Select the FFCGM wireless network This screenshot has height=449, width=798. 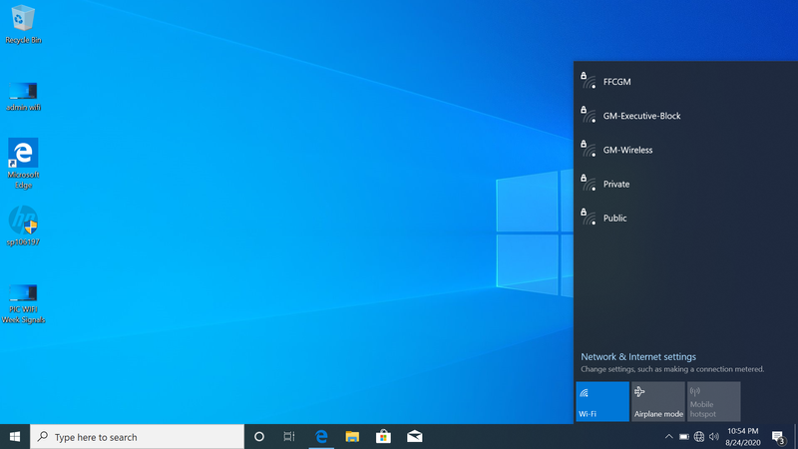pyautogui.click(x=616, y=82)
